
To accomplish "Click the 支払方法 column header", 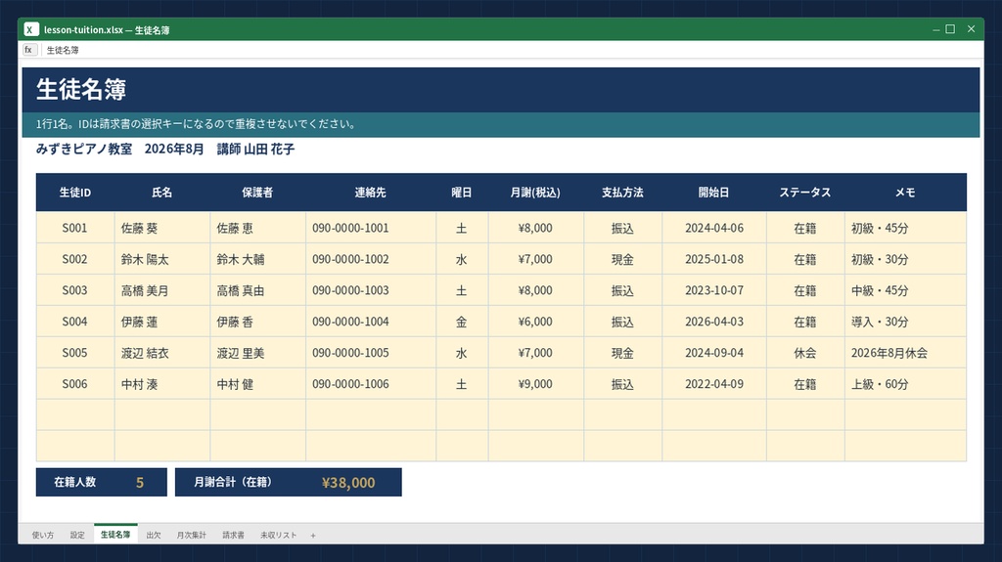I will click(x=622, y=193).
